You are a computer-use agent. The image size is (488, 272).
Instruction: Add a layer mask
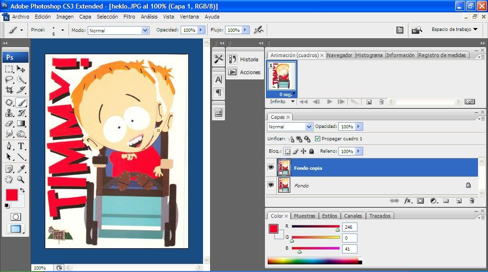(420, 201)
